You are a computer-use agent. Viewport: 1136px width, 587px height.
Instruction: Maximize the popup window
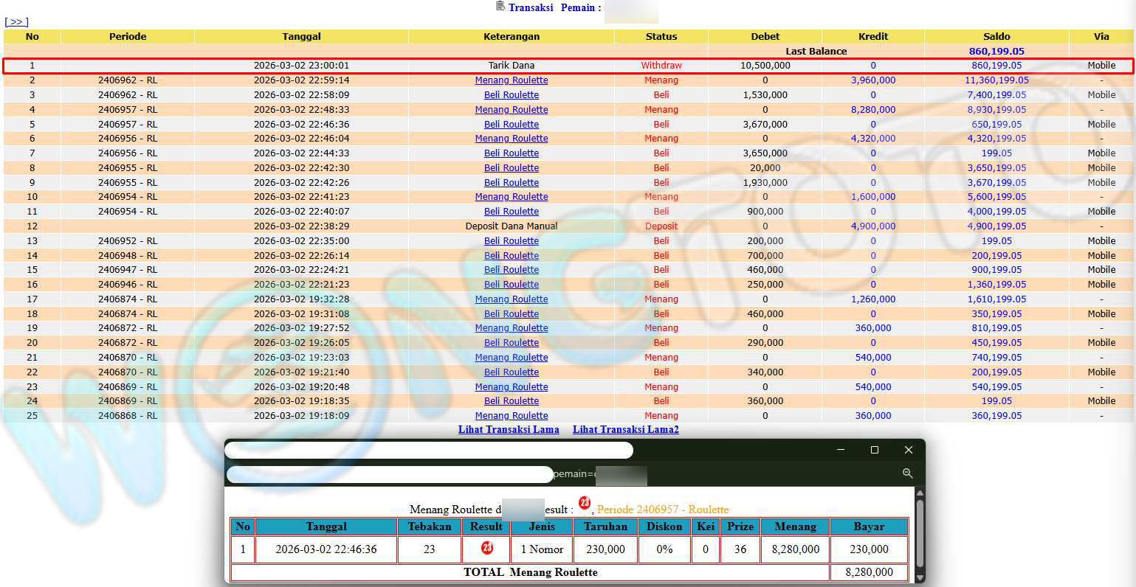(x=874, y=450)
